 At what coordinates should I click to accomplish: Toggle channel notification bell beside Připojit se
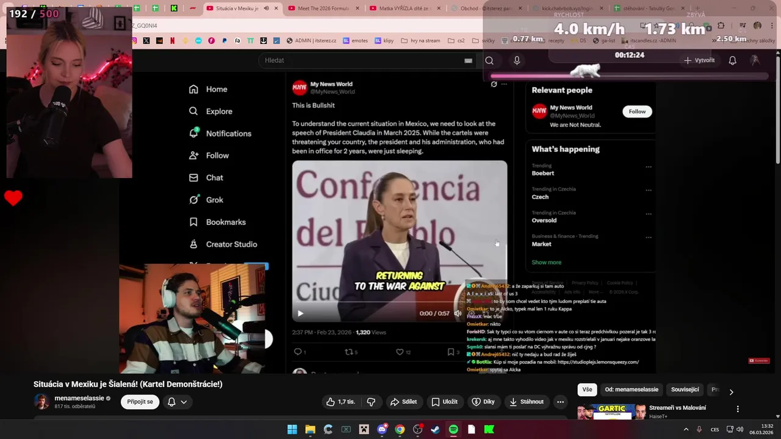[x=171, y=402]
